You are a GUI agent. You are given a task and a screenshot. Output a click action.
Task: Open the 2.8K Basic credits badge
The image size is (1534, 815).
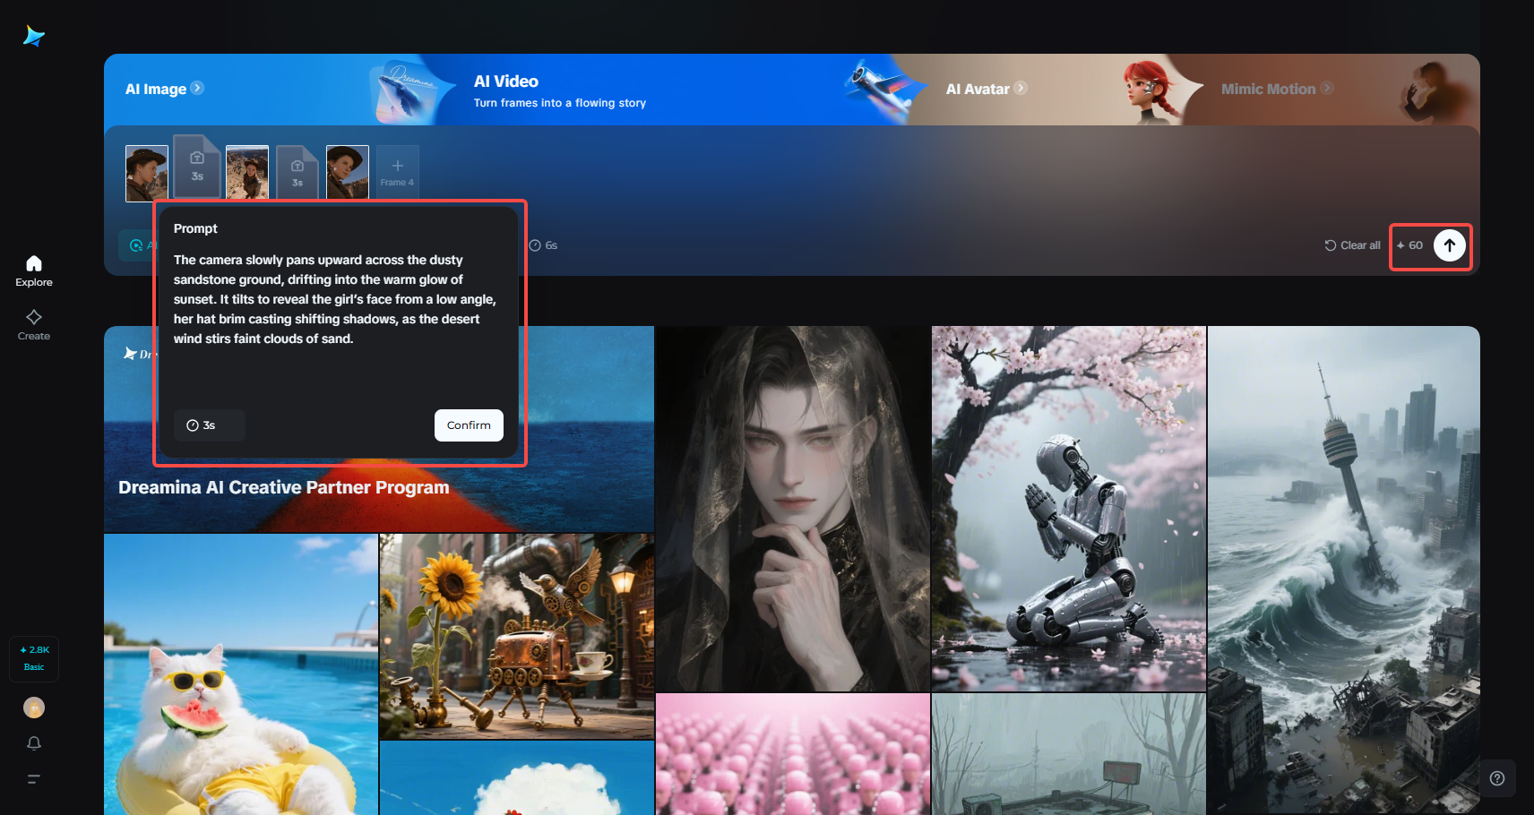click(34, 658)
